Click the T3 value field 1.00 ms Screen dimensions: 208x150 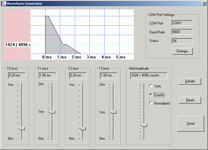pos(108,76)
